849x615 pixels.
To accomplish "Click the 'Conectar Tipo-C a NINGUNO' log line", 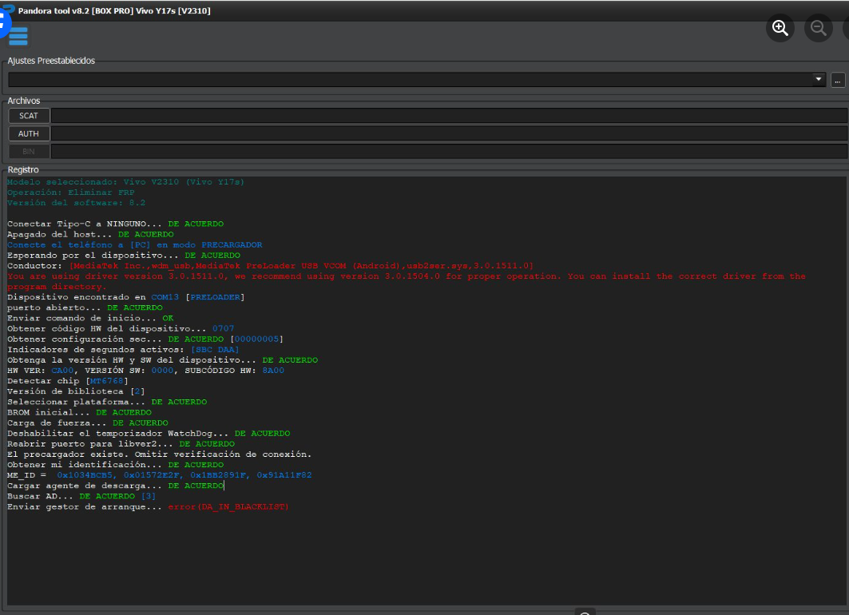I will 115,224.
